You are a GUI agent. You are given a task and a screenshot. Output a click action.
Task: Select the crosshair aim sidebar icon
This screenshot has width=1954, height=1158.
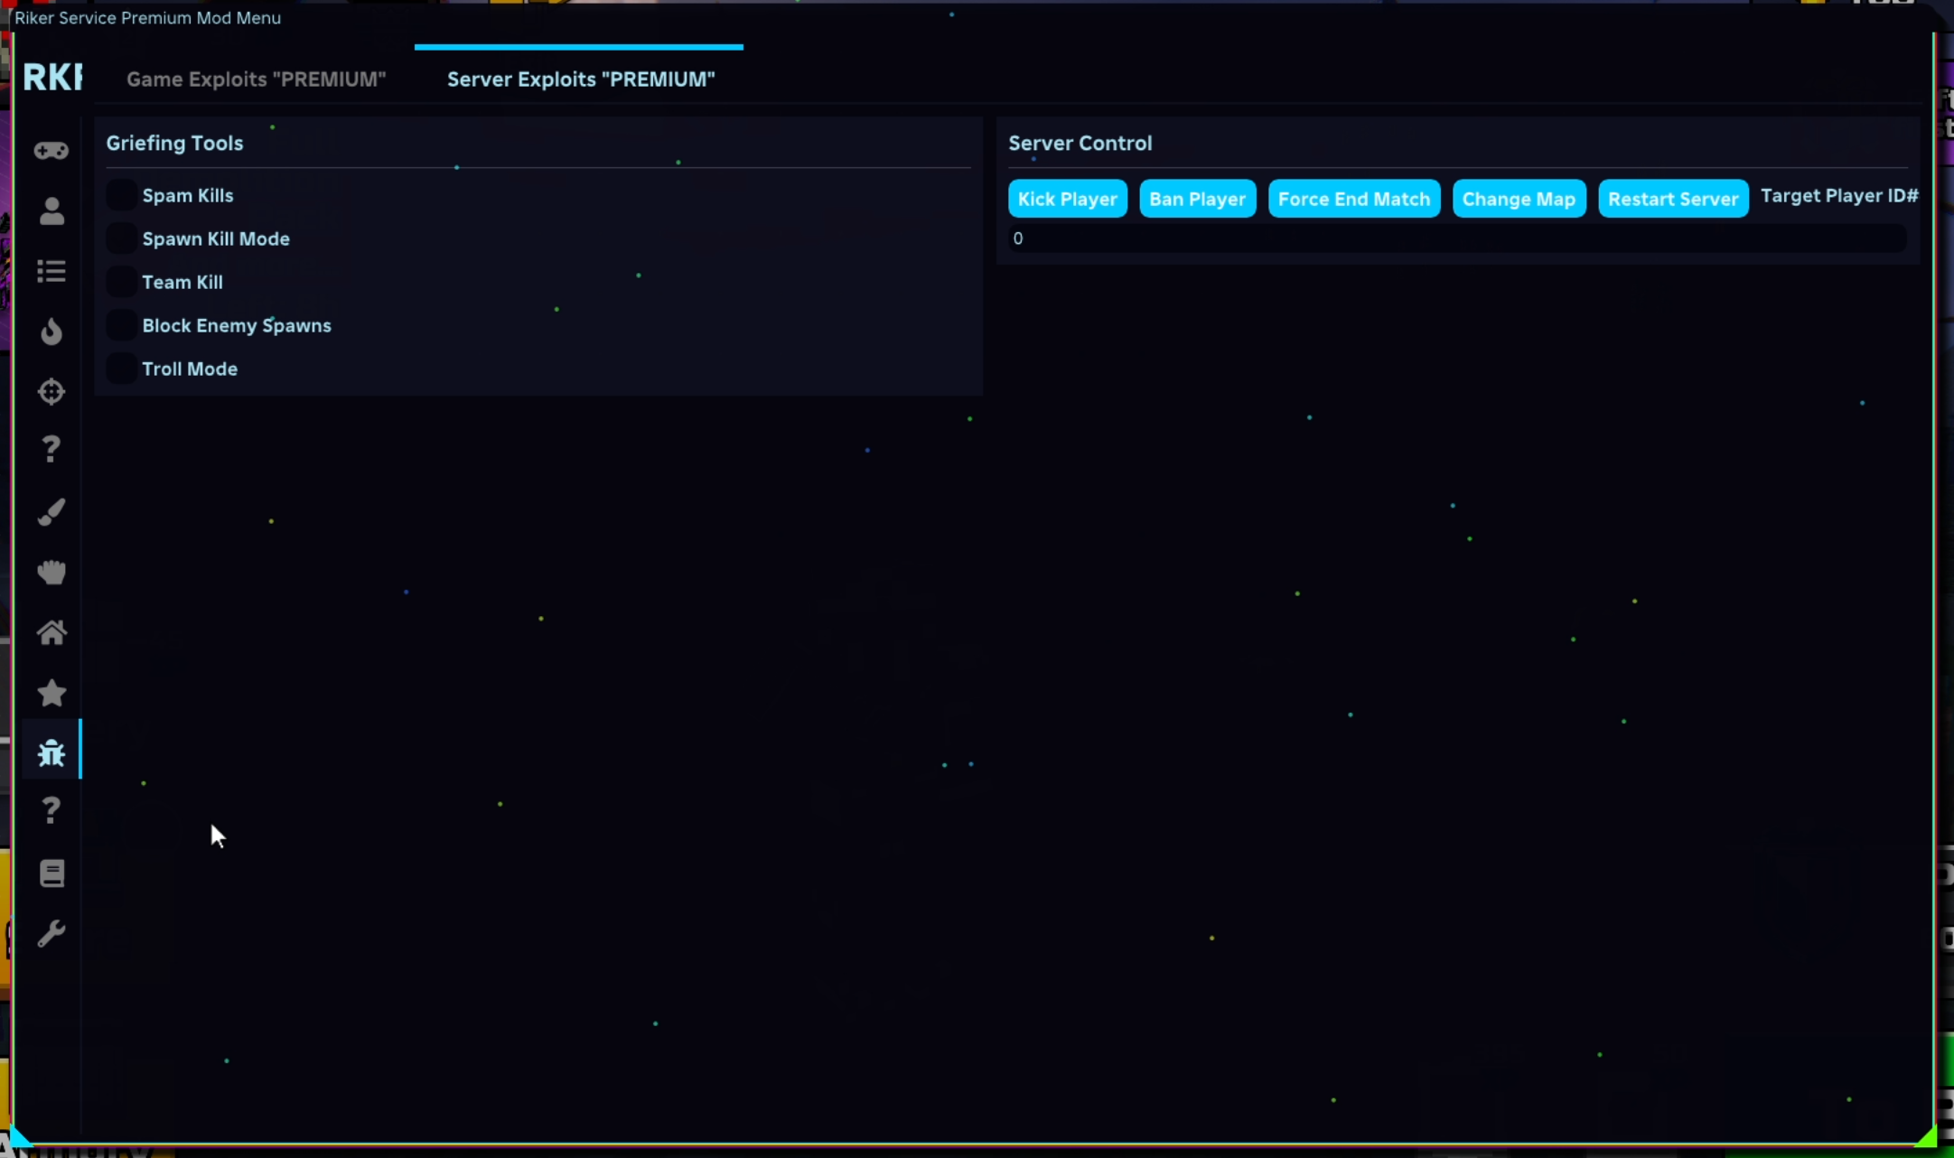click(51, 391)
